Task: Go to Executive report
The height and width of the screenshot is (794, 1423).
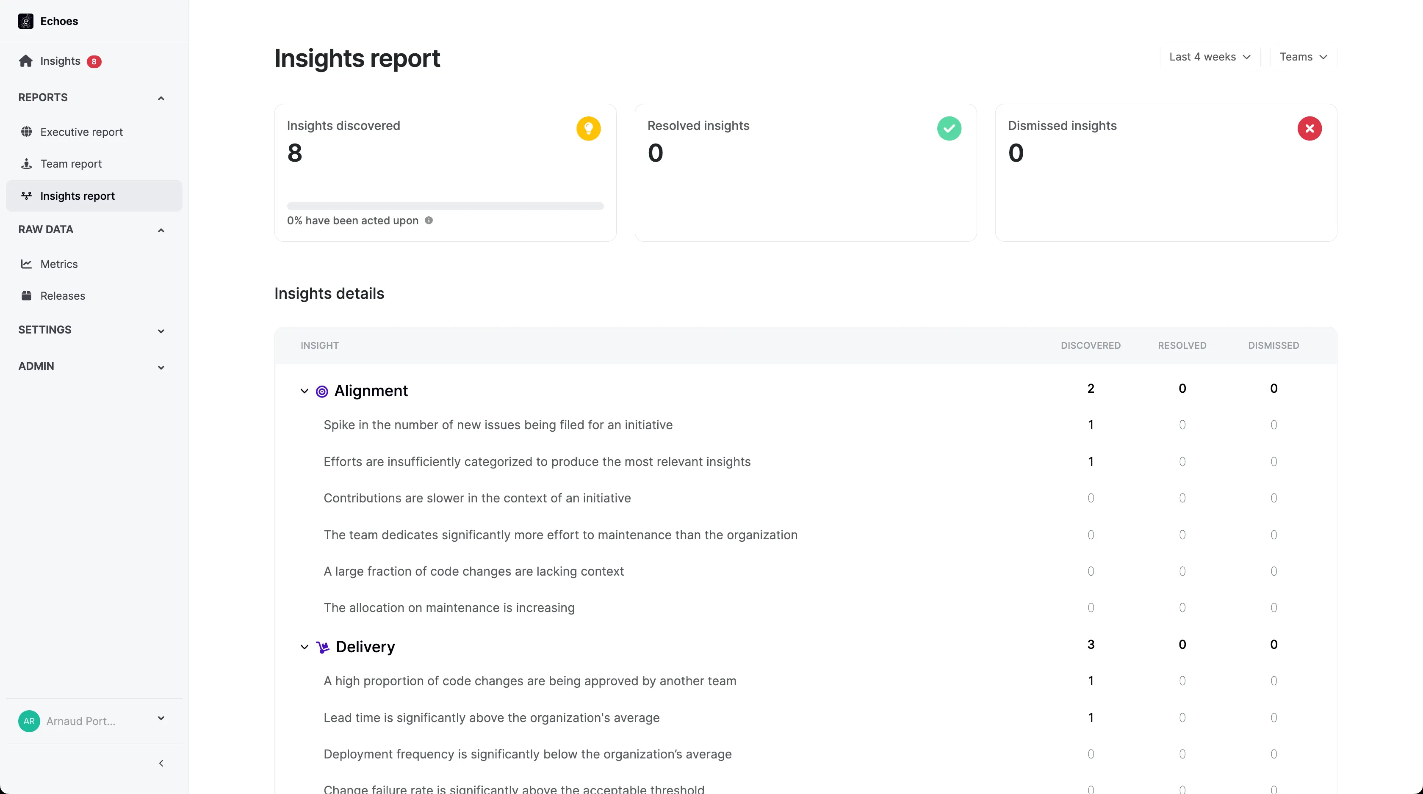Action: [94, 131]
